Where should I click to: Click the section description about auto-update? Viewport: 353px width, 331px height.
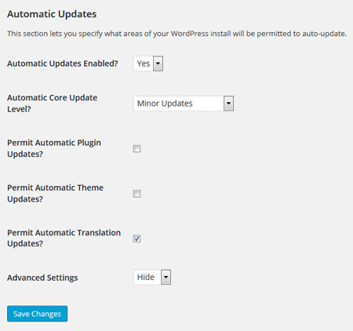[x=176, y=34]
